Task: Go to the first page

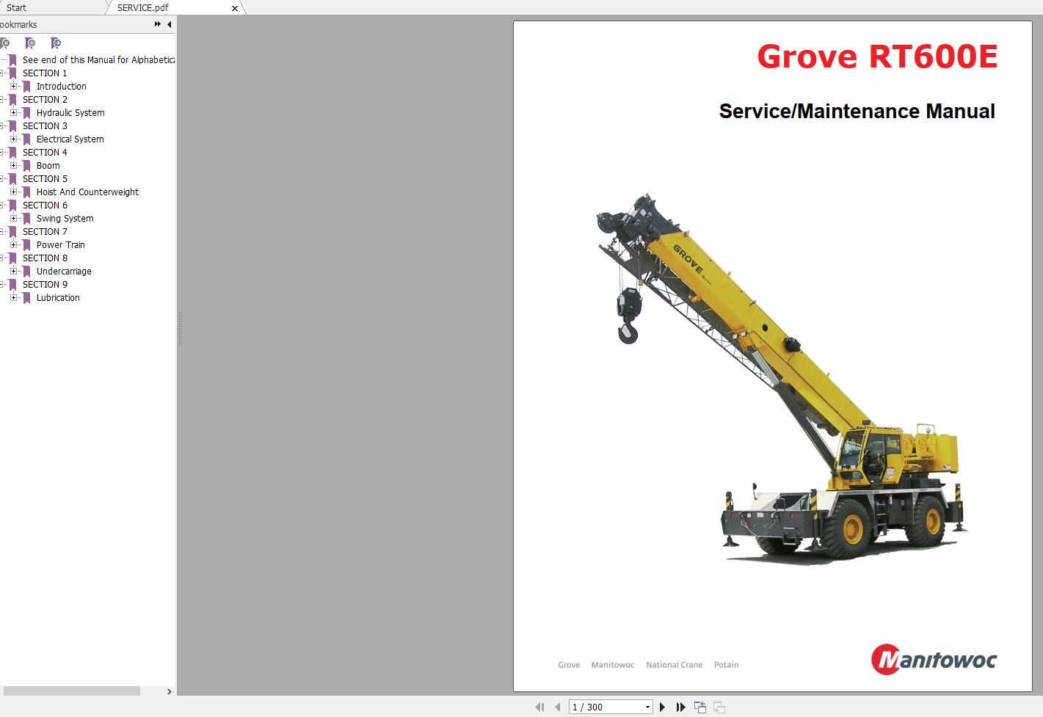Action: pyautogui.click(x=540, y=707)
